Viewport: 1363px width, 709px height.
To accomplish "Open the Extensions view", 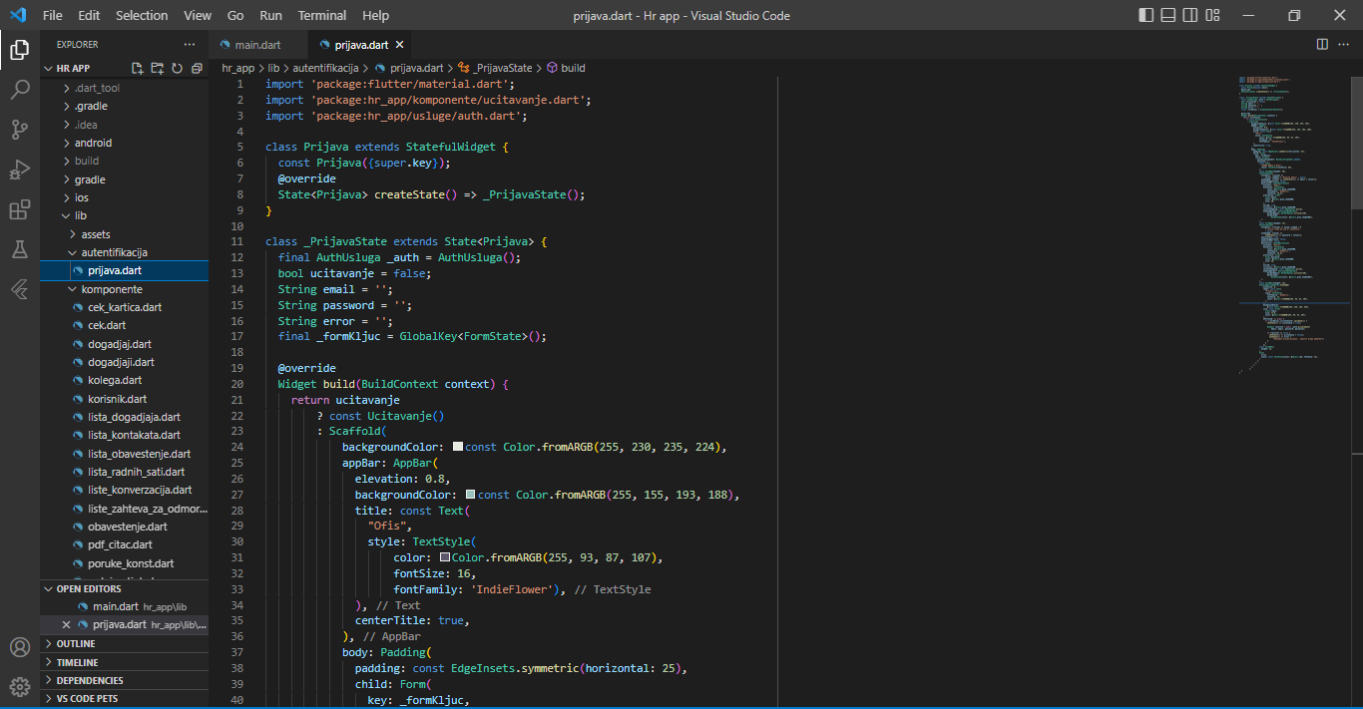I will pyautogui.click(x=20, y=210).
